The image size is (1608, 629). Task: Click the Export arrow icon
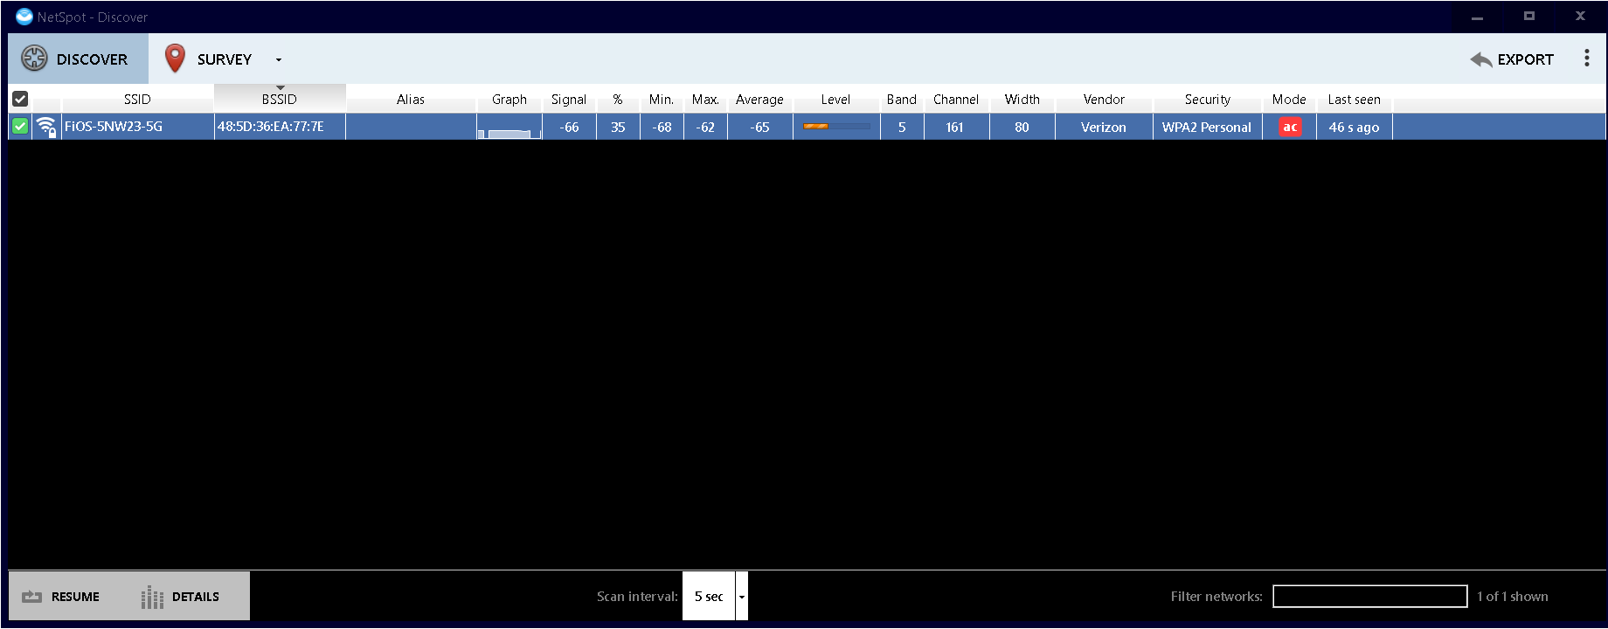coord(1480,59)
